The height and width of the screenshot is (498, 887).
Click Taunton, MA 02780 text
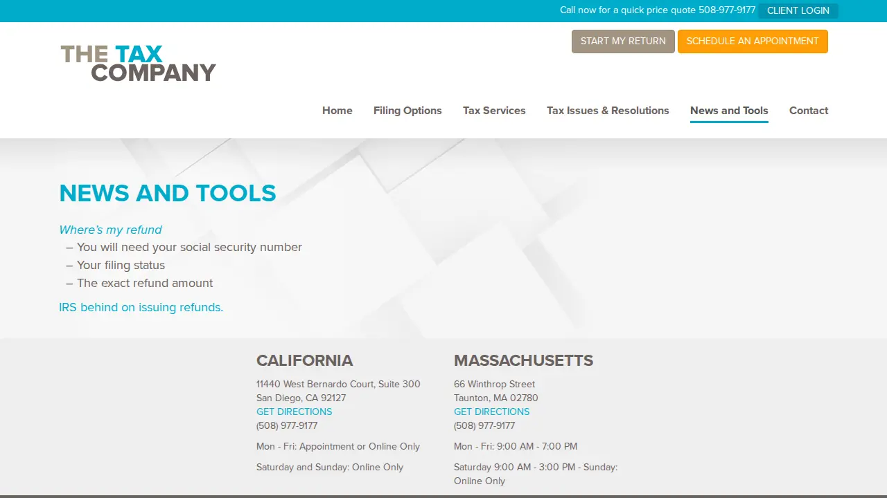pos(495,398)
